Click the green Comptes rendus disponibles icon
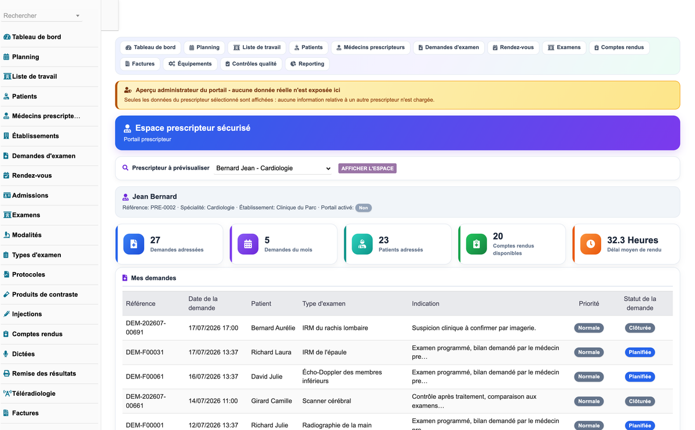Viewport: 695px width, 430px height. coord(476,244)
